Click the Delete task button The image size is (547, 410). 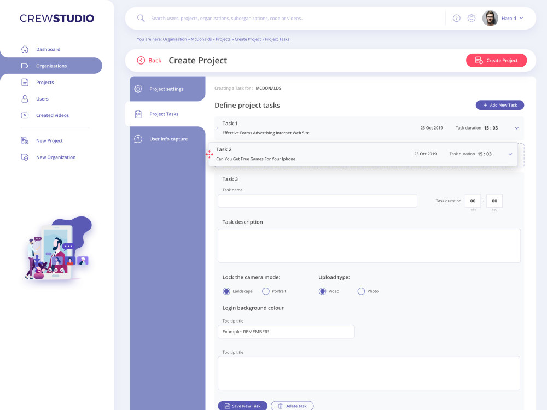point(292,406)
